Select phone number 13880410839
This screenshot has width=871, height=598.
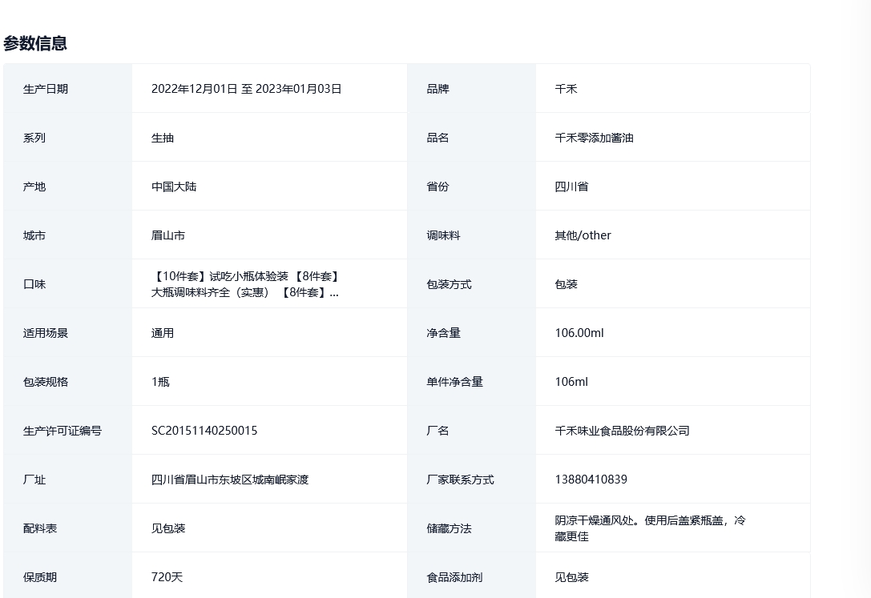[591, 480]
